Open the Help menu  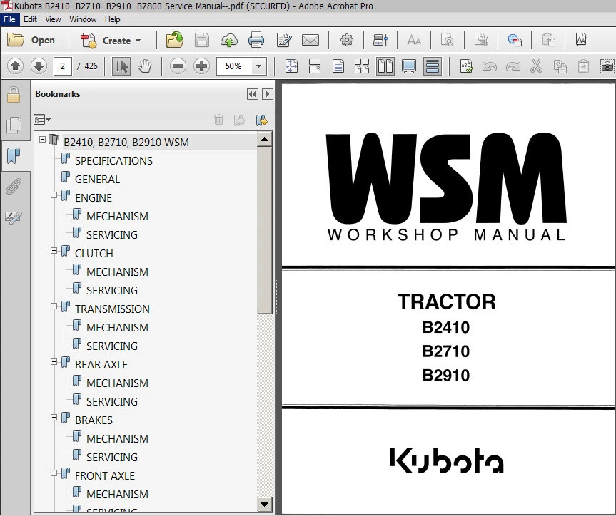[x=112, y=19]
